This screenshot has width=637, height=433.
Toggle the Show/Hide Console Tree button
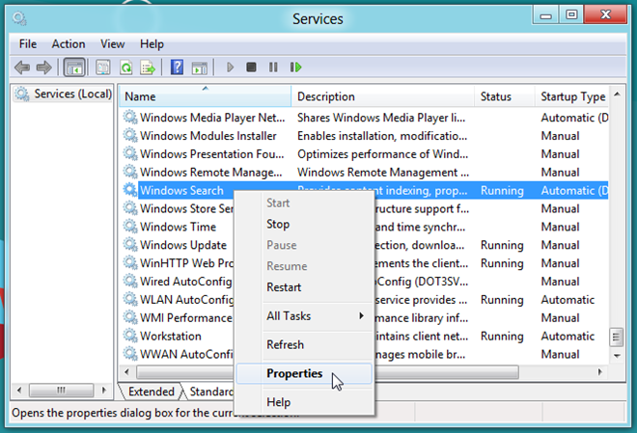(x=73, y=68)
